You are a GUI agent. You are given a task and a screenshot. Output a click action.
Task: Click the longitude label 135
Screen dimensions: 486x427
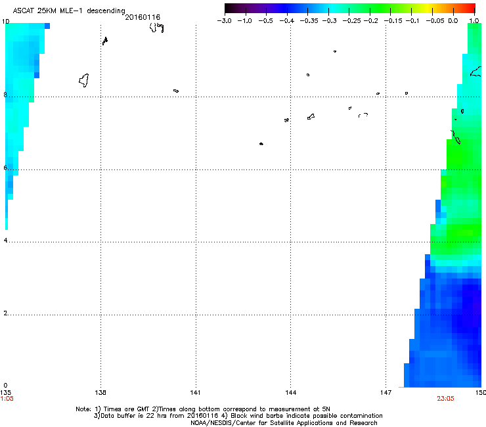pos(5,392)
